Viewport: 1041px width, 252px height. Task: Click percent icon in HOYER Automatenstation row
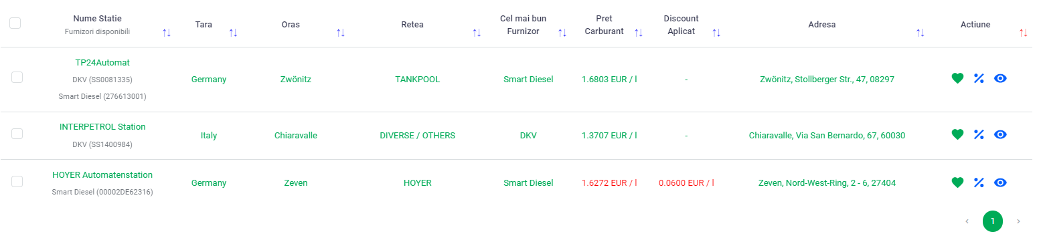(979, 182)
